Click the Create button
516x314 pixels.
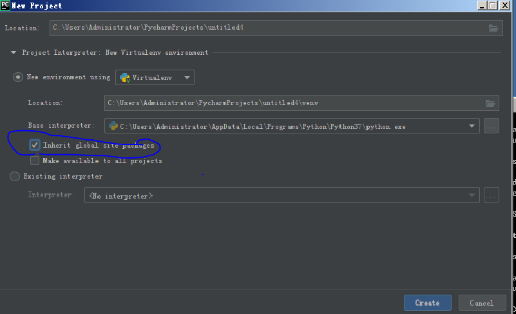(x=428, y=303)
